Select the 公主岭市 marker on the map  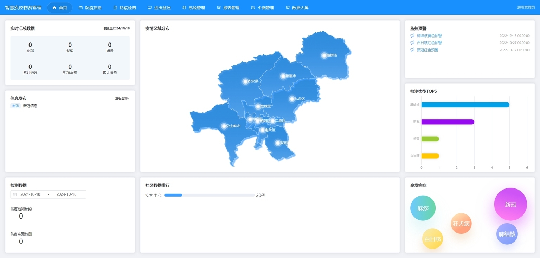click(x=224, y=126)
